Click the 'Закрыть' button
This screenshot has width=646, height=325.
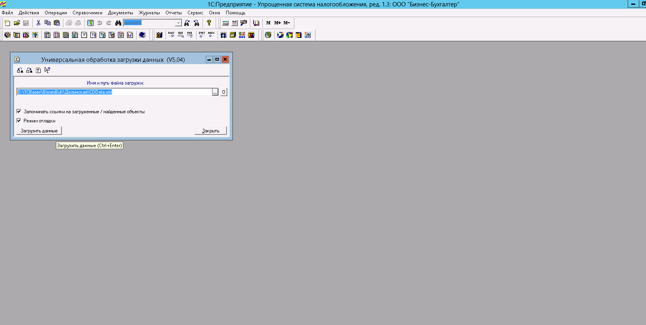click(x=211, y=131)
